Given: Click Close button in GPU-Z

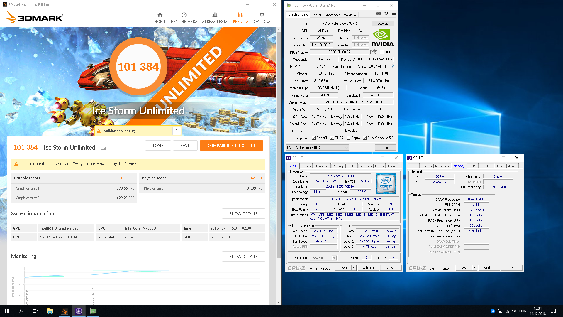Looking at the screenshot, I should click(x=386, y=148).
